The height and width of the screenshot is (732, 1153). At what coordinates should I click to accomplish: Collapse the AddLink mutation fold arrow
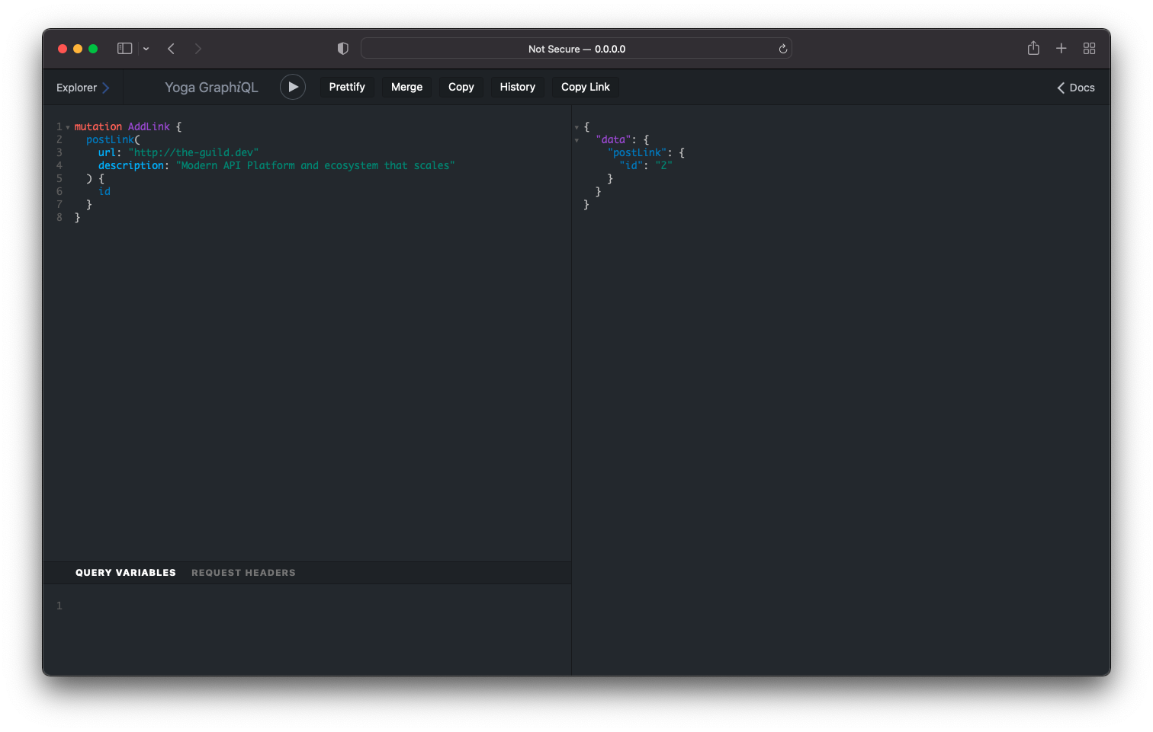68,127
